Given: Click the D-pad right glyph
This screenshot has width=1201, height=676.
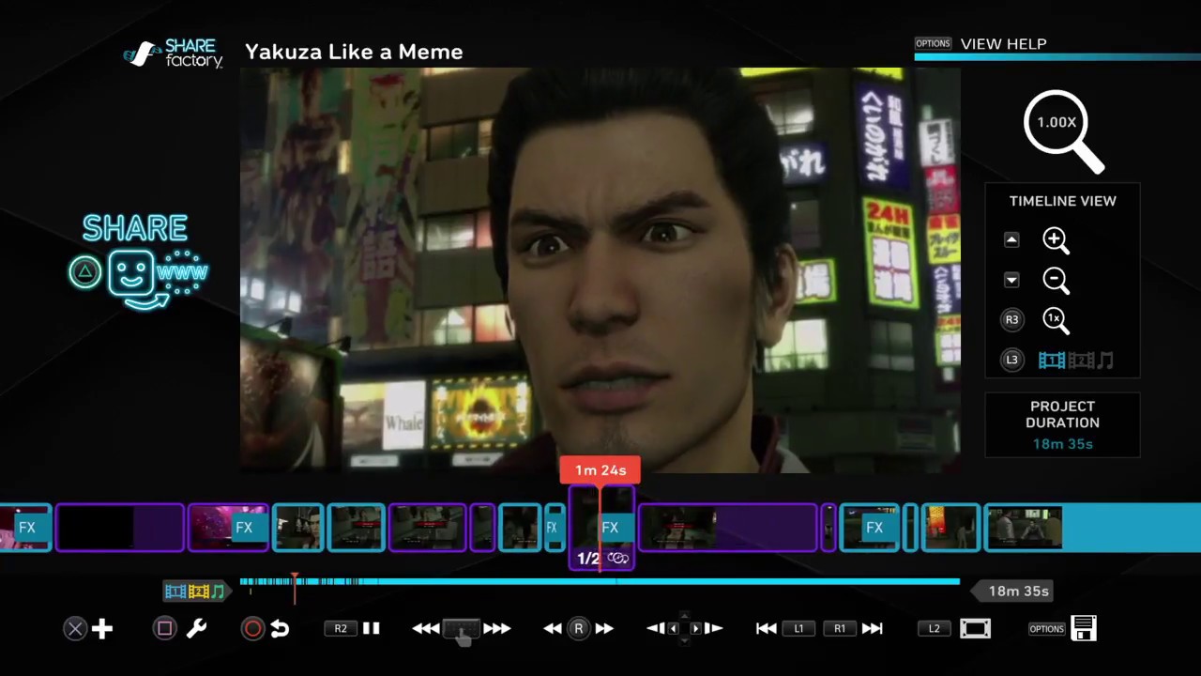Looking at the screenshot, I should click(695, 628).
